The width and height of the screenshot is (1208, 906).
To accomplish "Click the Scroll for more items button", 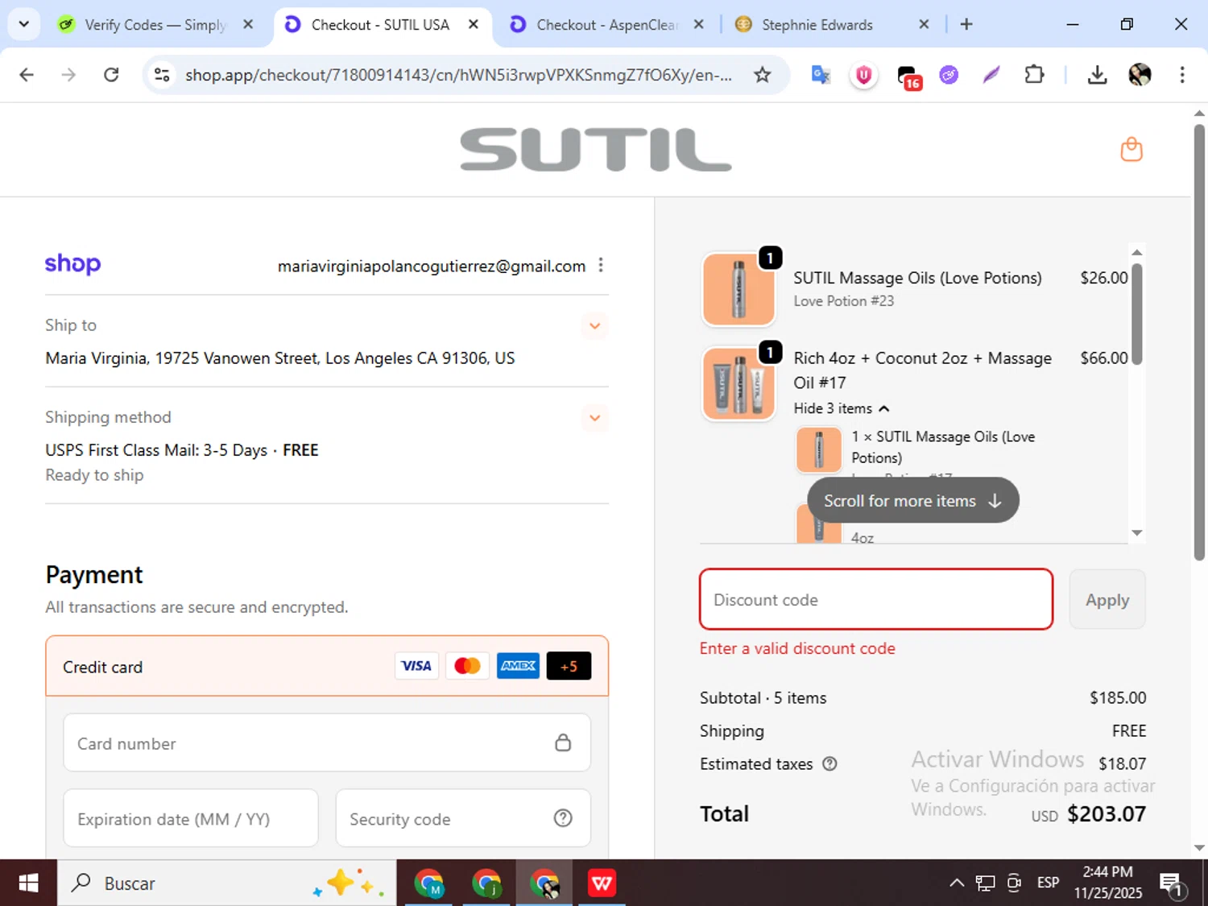I will (913, 500).
